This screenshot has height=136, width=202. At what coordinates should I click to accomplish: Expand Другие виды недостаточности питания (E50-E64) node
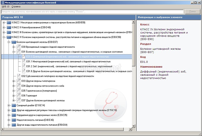coord(9,125)
